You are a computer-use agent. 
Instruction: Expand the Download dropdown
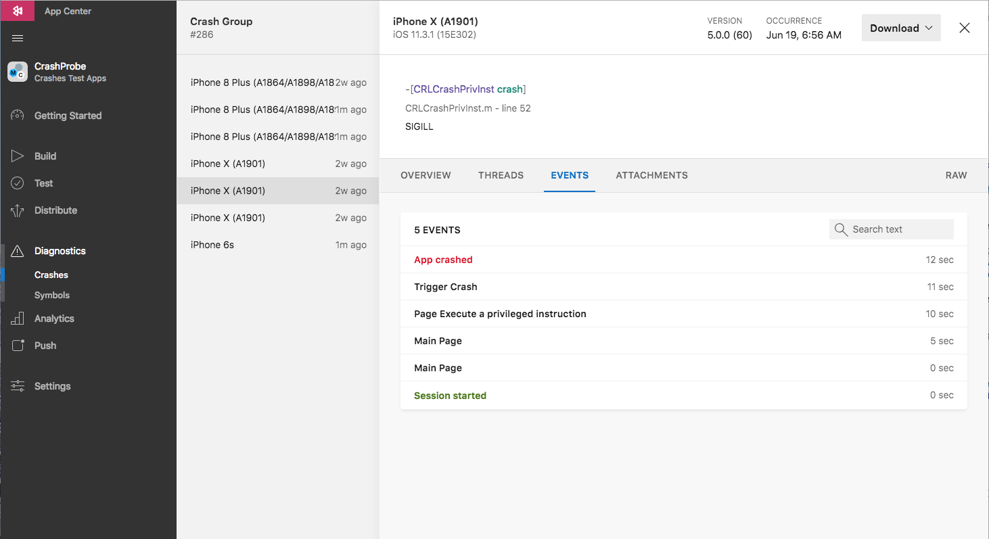(900, 28)
